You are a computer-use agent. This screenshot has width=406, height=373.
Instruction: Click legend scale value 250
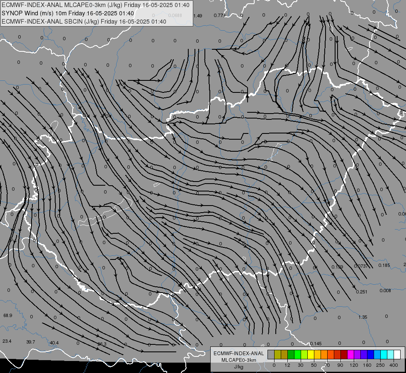[x=381, y=365]
